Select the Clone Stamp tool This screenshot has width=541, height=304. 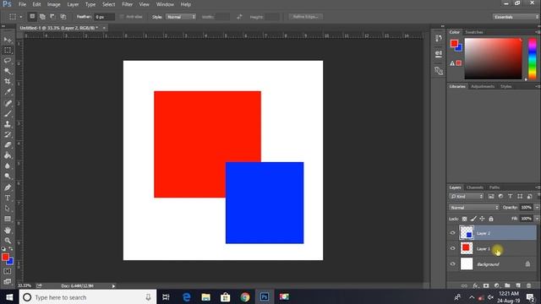[8, 124]
